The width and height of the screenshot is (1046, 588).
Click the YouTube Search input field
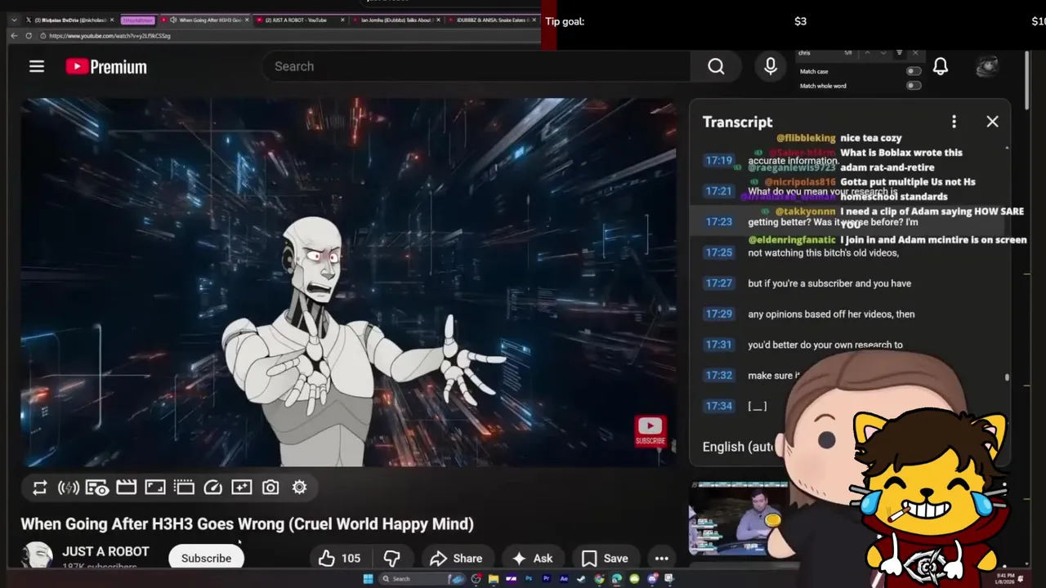pyautogui.click(x=476, y=67)
